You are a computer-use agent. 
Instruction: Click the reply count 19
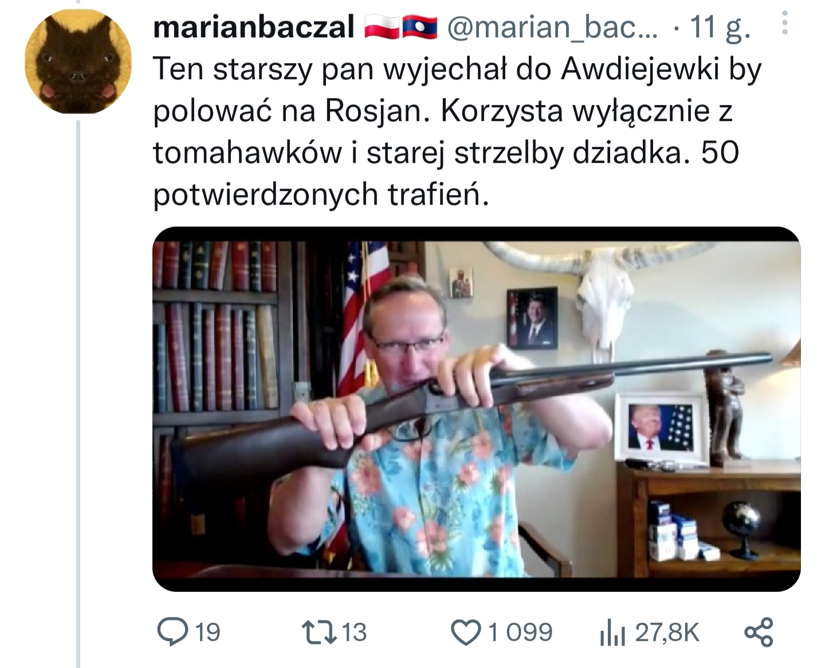pos(207,632)
